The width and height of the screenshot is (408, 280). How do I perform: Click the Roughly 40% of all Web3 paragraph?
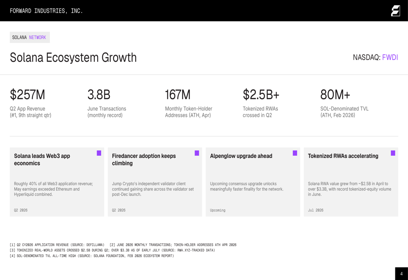[53, 189]
